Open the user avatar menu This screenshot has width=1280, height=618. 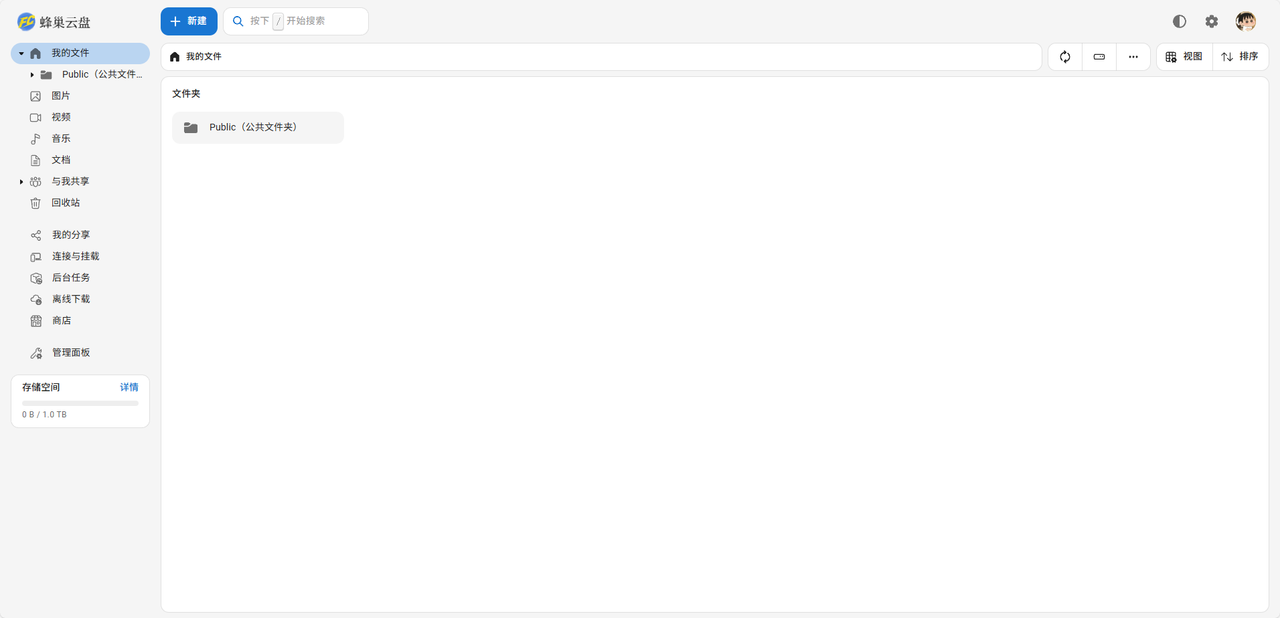pos(1246,21)
